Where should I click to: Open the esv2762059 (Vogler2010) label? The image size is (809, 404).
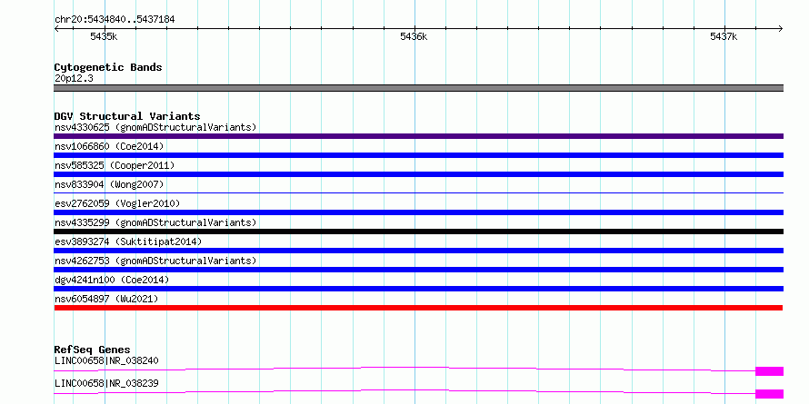click(x=117, y=203)
